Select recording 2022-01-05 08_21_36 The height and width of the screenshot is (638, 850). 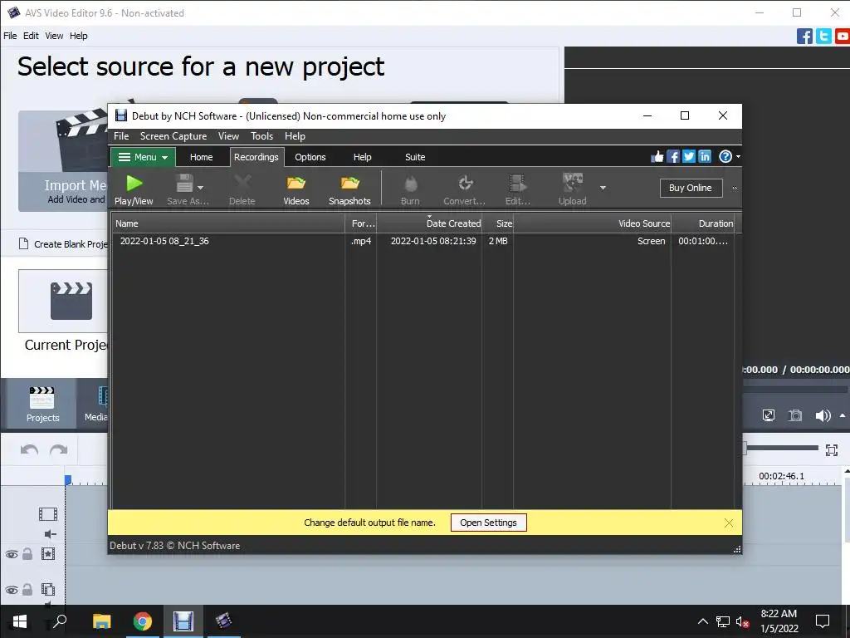[423, 241]
